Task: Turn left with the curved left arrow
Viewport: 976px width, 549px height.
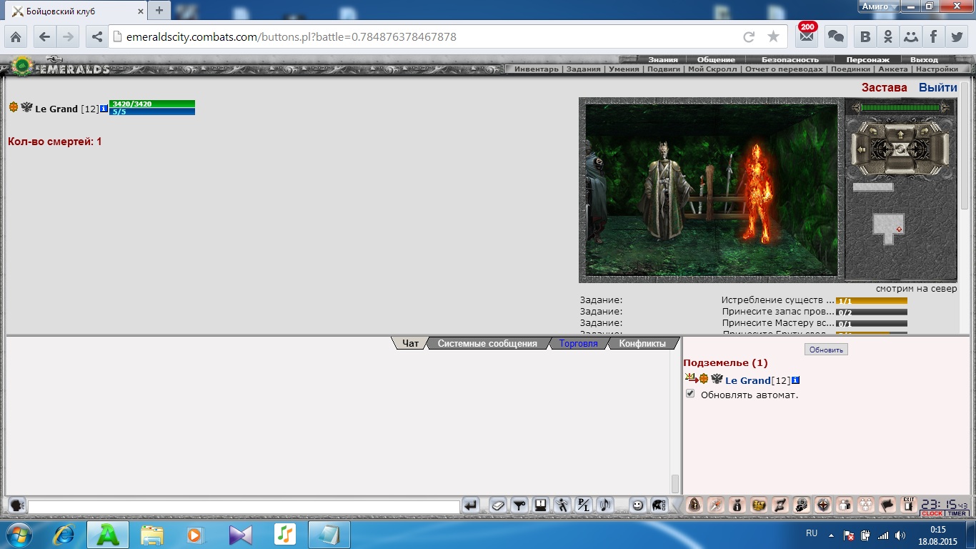Action: coord(873,131)
